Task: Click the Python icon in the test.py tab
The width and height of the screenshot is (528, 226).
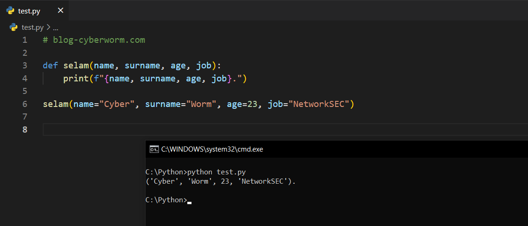Action: coord(10,11)
